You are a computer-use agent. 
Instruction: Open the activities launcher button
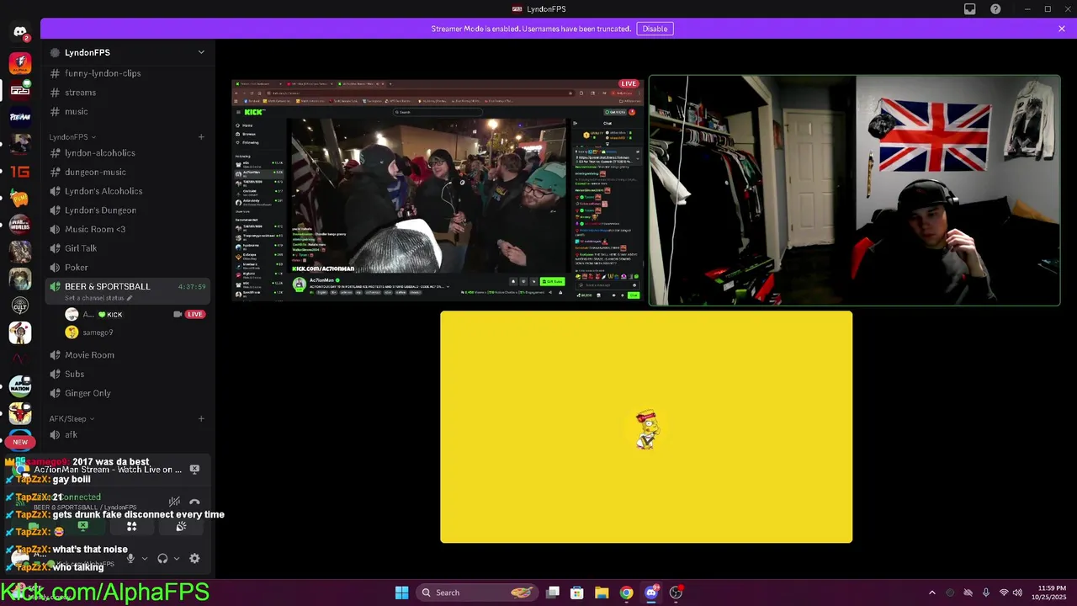[131, 526]
